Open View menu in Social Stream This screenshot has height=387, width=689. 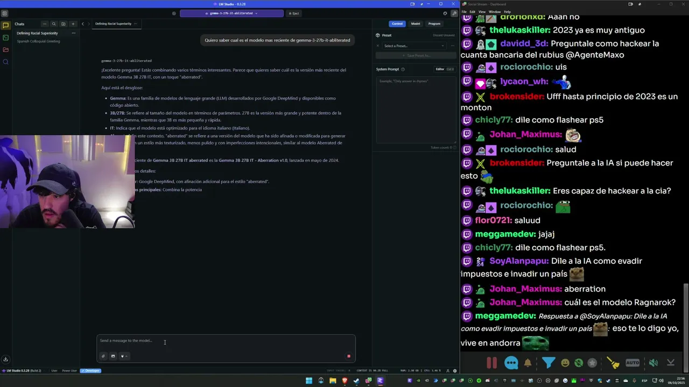point(482,11)
